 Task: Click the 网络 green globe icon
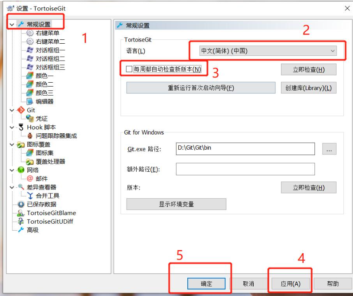(21, 170)
